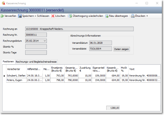Switch to Positionen tab

coord(8,61)
